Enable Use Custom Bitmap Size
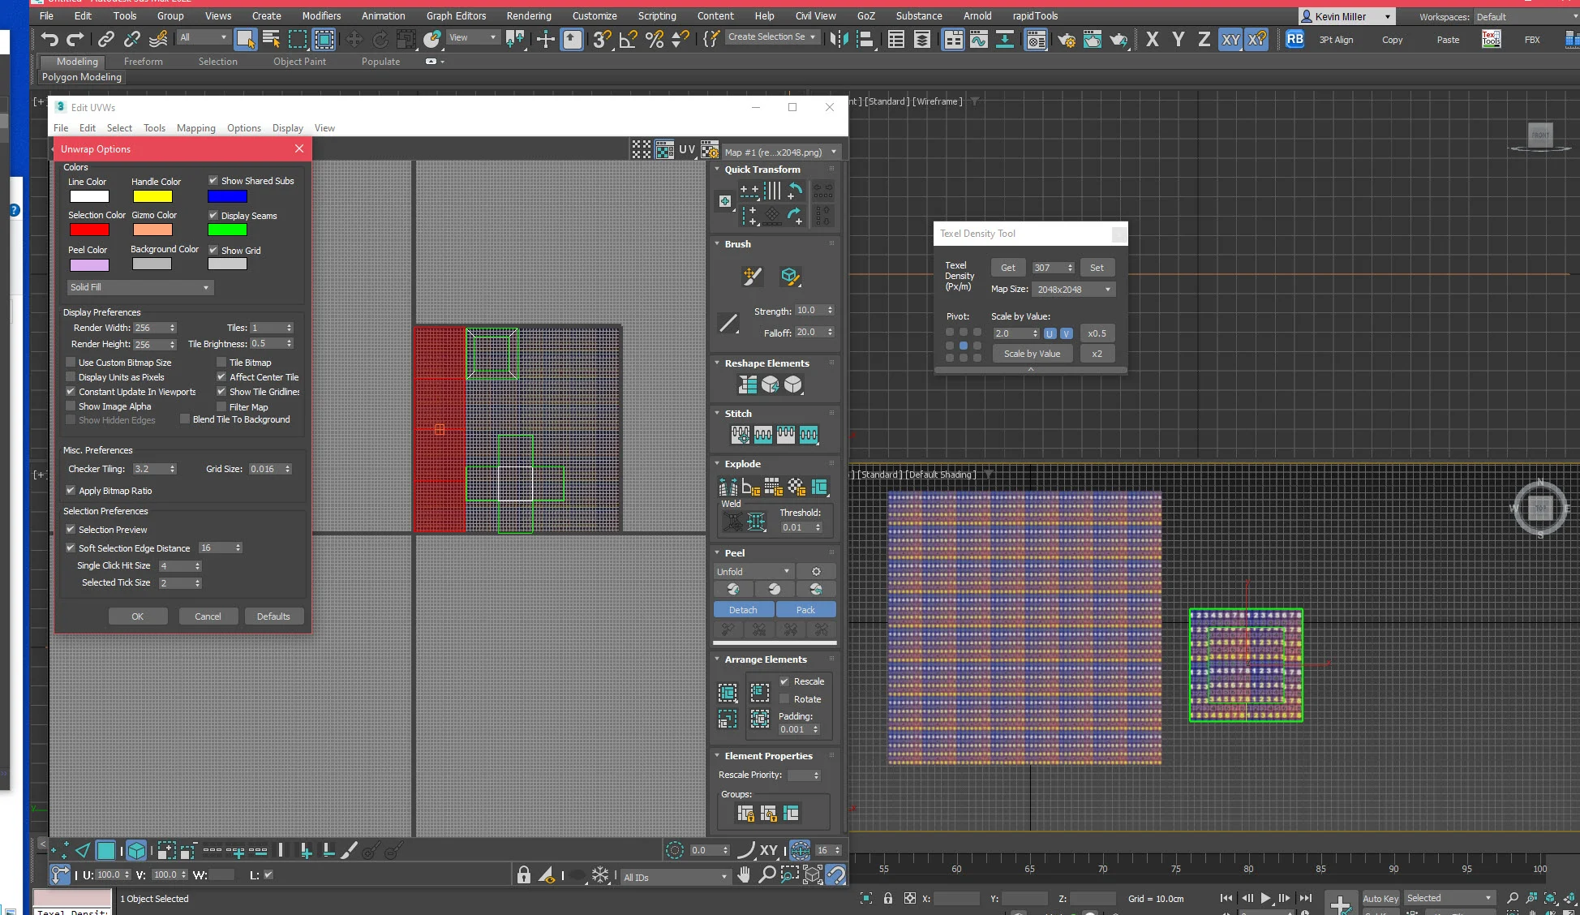 71,363
